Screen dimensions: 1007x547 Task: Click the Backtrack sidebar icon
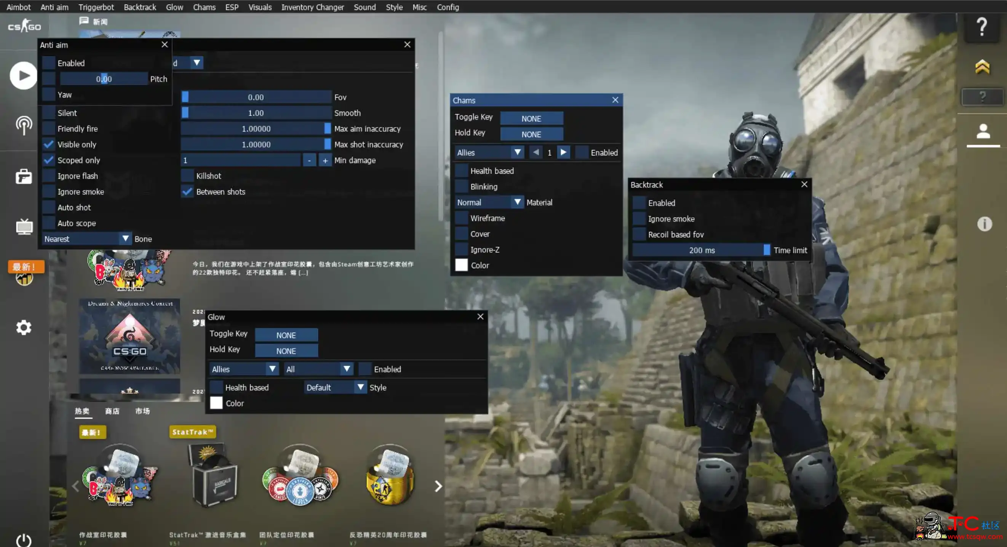pyautogui.click(x=140, y=7)
